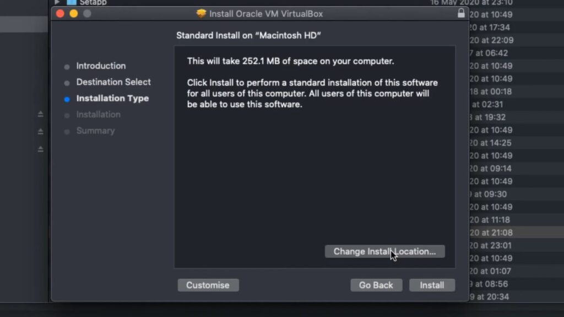564x317 pixels.
Task: Select the Destination Select step
Action: pyautogui.click(x=113, y=82)
